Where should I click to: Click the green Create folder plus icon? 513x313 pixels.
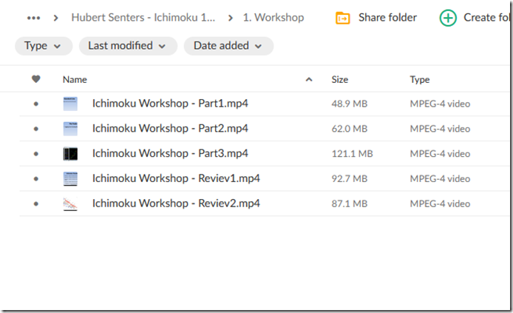tap(447, 18)
